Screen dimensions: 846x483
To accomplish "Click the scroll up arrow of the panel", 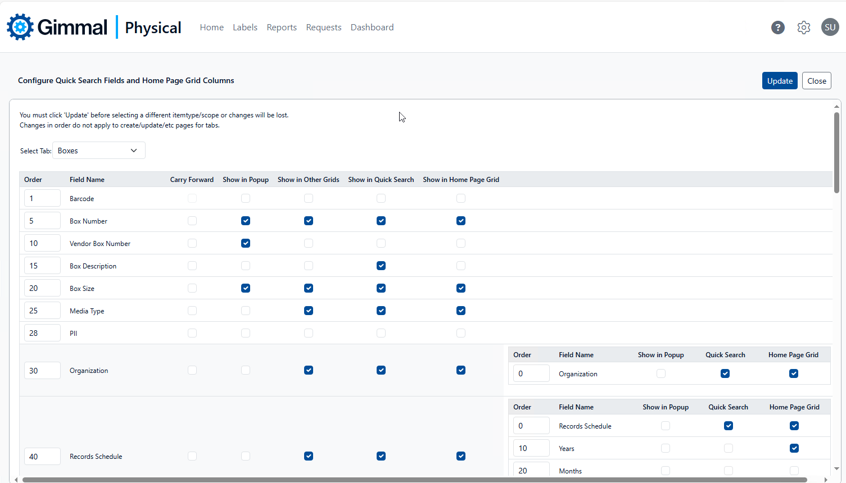I will (836, 106).
